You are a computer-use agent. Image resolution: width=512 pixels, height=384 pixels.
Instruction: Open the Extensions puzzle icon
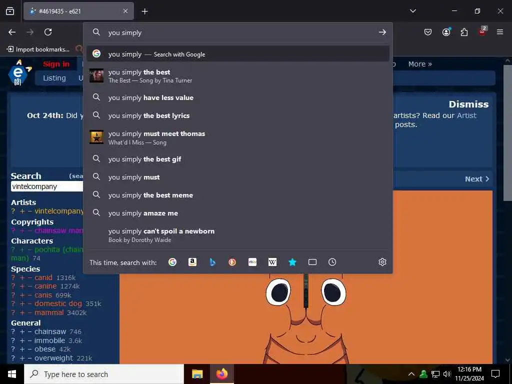point(464,32)
